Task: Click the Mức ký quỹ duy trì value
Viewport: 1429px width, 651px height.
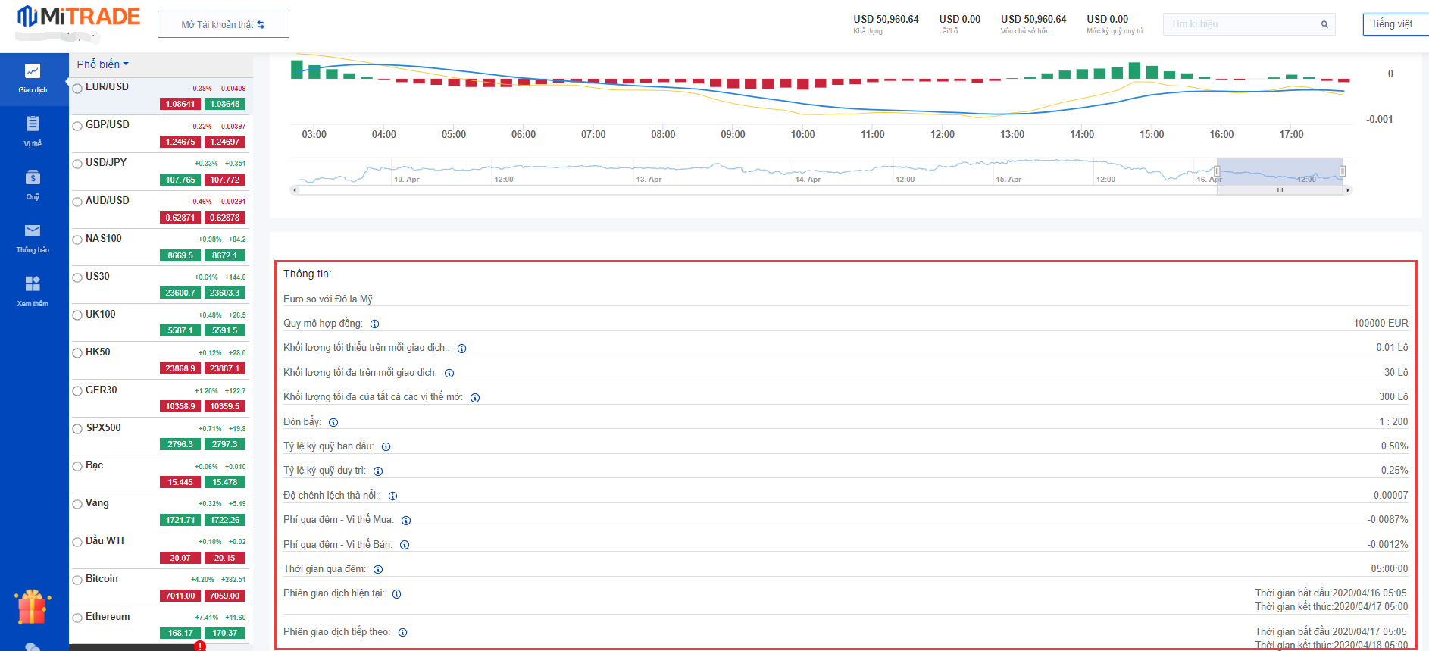Action: [x=1108, y=19]
